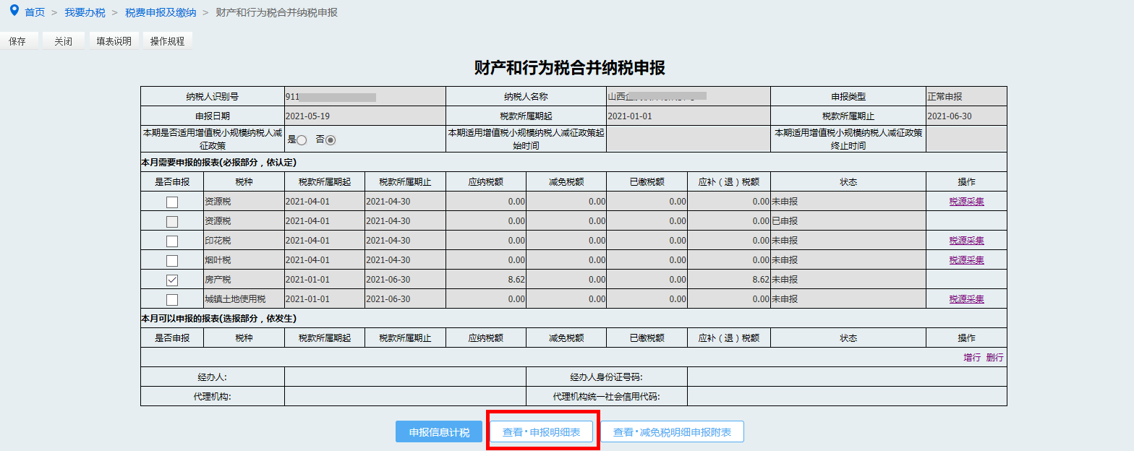Click 税源采集 for 城镇土地使用税
This screenshot has height=451, width=1134.
click(x=966, y=299)
